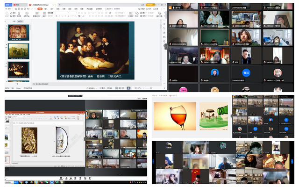Select the Rembrandt anatomy lesson slide thumbnail

(x=19, y=69)
